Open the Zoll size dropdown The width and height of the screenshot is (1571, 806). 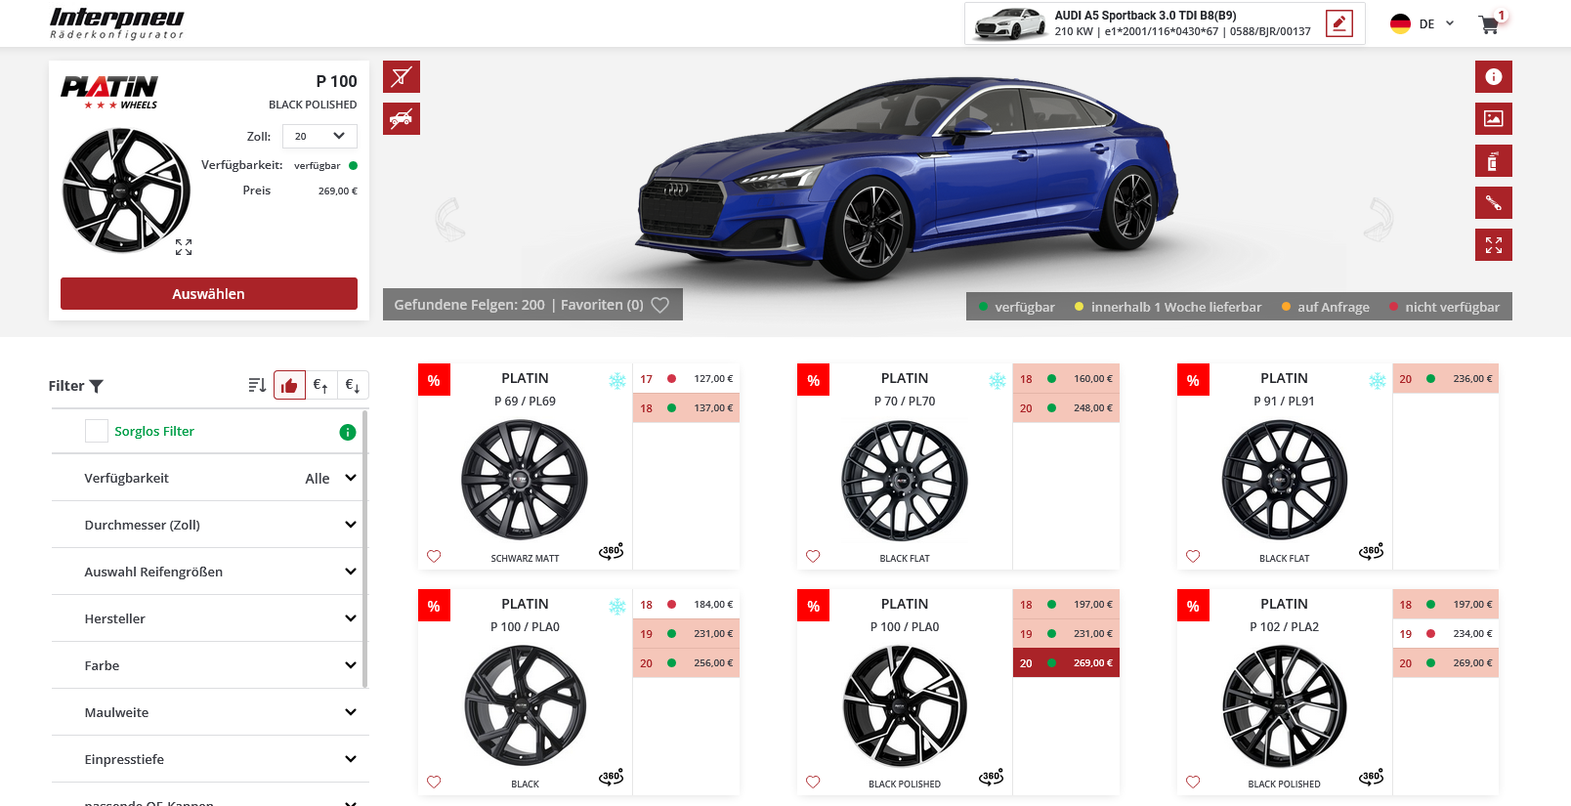point(319,136)
